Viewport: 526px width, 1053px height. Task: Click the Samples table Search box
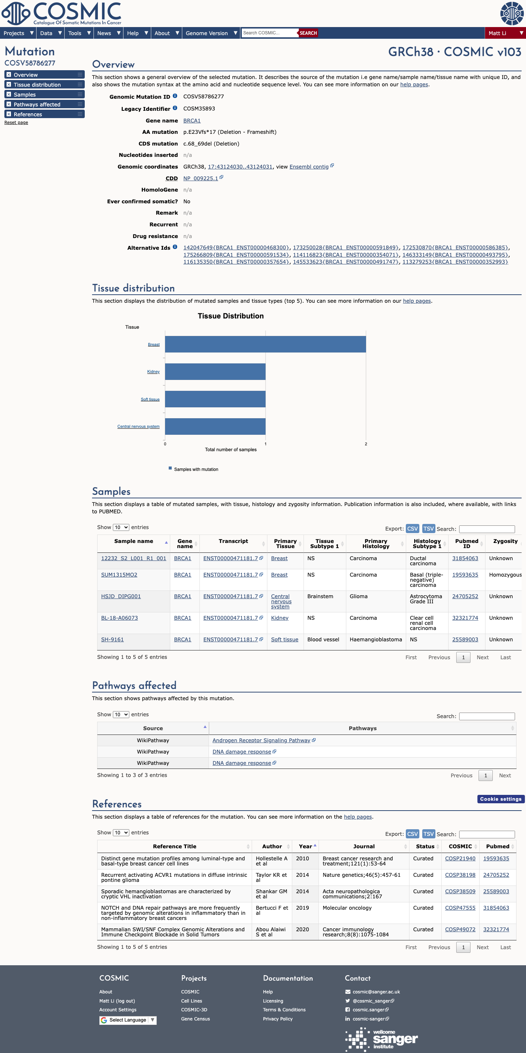(x=487, y=529)
